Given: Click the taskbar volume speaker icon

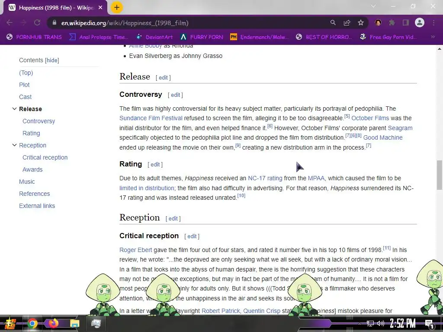Looking at the screenshot, I should [x=381, y=323].
